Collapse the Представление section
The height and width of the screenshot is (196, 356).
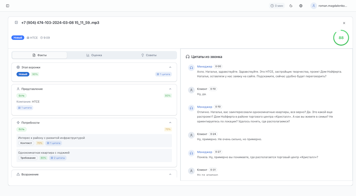tap(170, 89)
